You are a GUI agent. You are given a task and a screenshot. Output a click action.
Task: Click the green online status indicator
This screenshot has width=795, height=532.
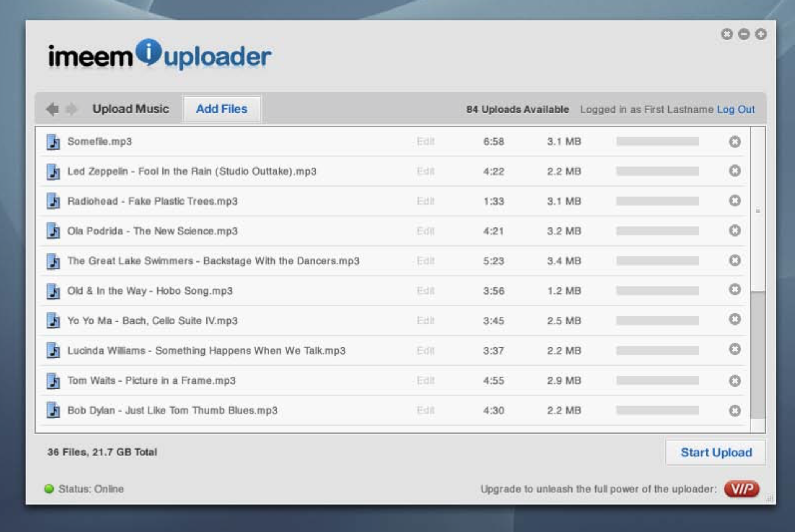[x=49, y=489]
